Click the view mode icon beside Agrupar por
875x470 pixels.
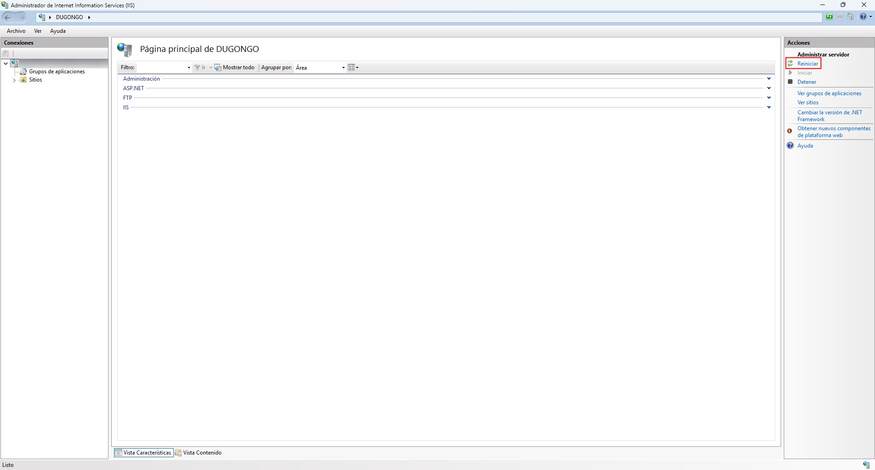tap(351, 67)
